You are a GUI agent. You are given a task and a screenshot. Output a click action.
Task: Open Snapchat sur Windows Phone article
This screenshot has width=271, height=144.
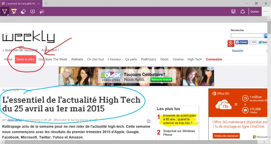pos(179,133)
